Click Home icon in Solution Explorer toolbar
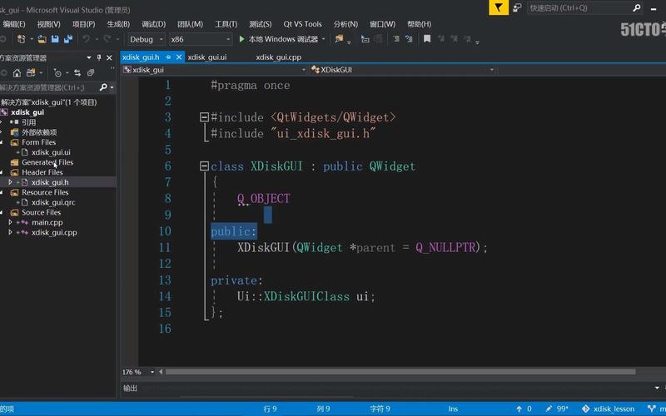The width and height of the screenshot is (666, 416). 17,73
